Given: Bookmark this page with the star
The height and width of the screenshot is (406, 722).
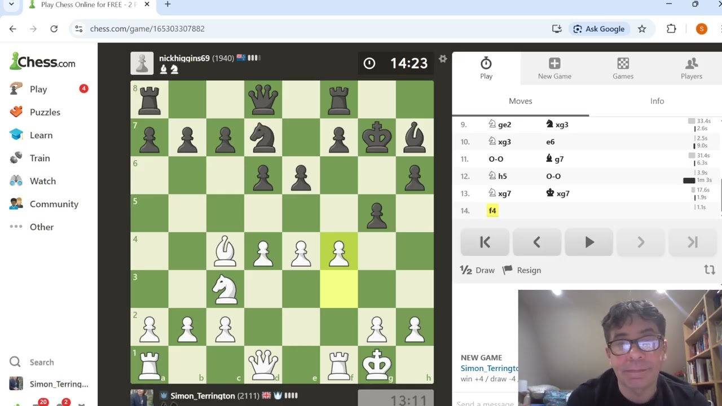Looking at the screenshot, I should click(642, 29).
